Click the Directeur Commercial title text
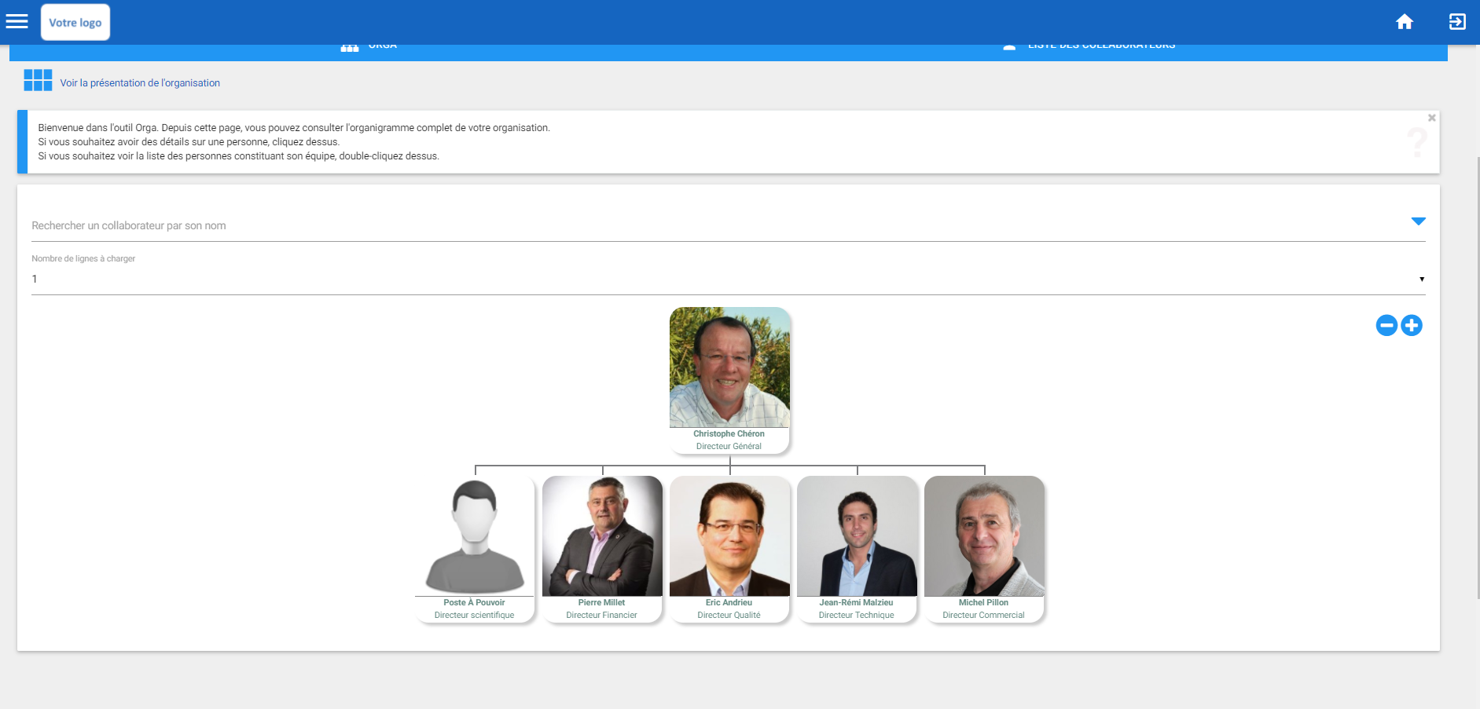This screenshot has width=1480, height=709. pyautogui.click(x=984, y=616)
